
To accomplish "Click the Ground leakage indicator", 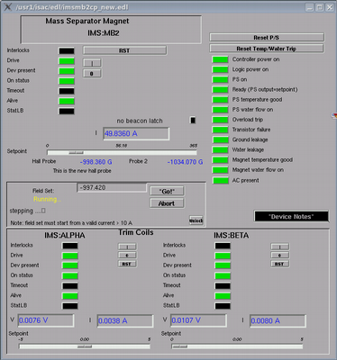I will (x=220, y=139).
